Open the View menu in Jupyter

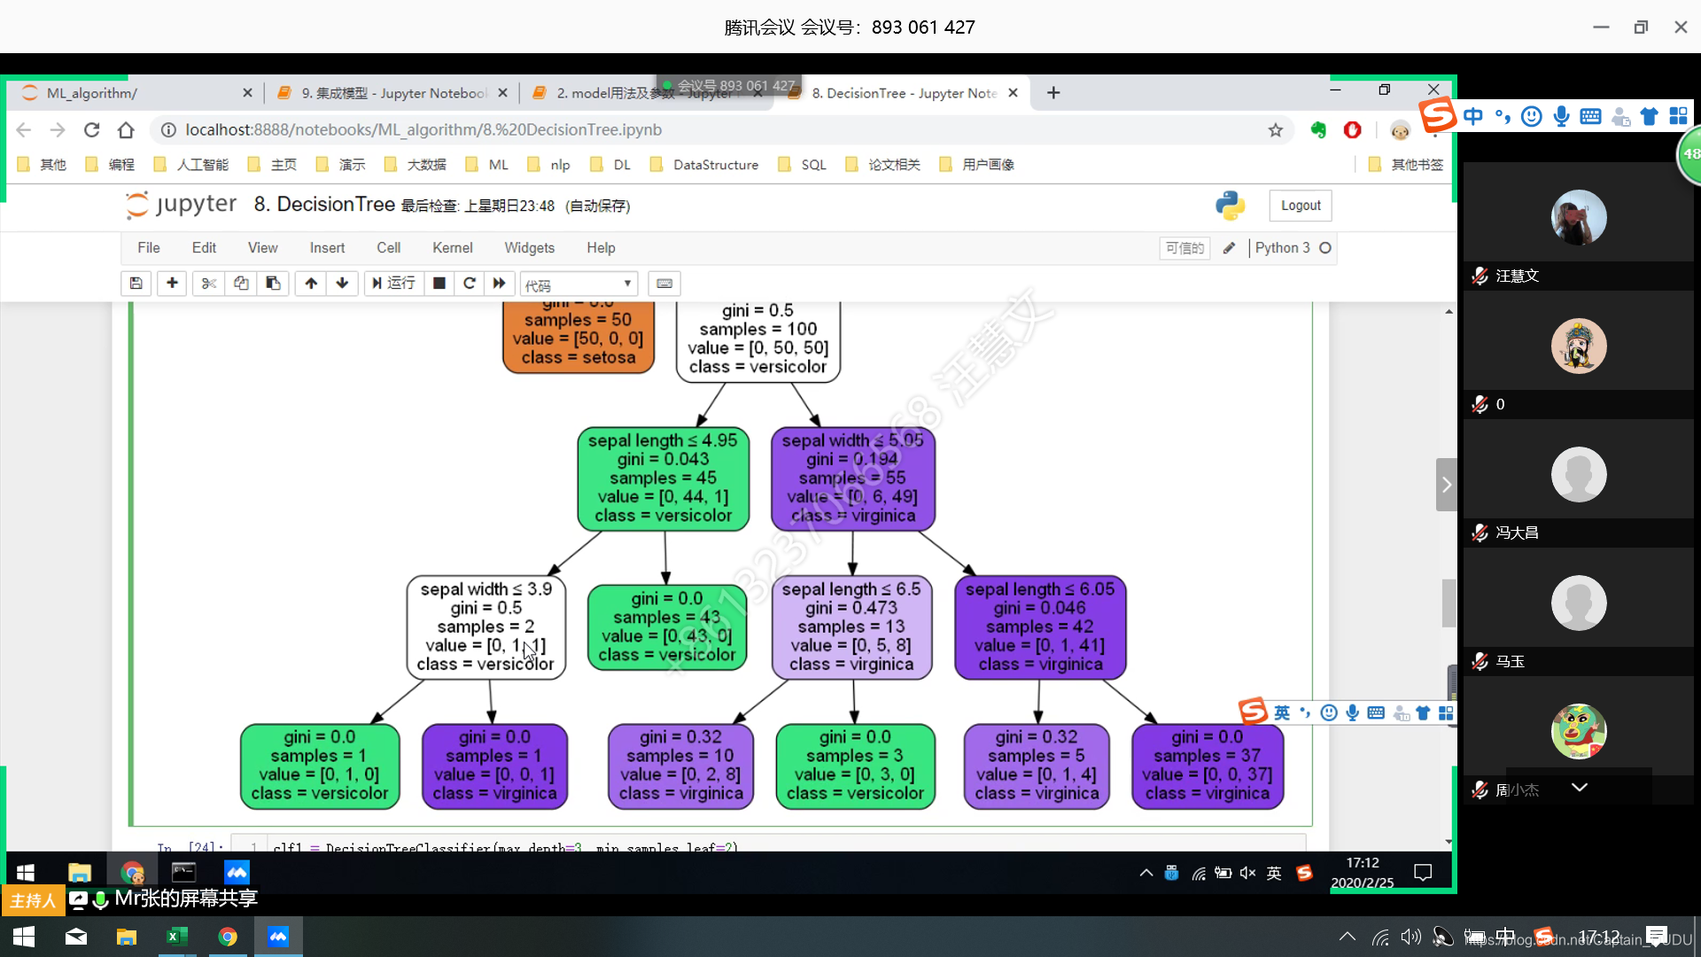(262, 248)
